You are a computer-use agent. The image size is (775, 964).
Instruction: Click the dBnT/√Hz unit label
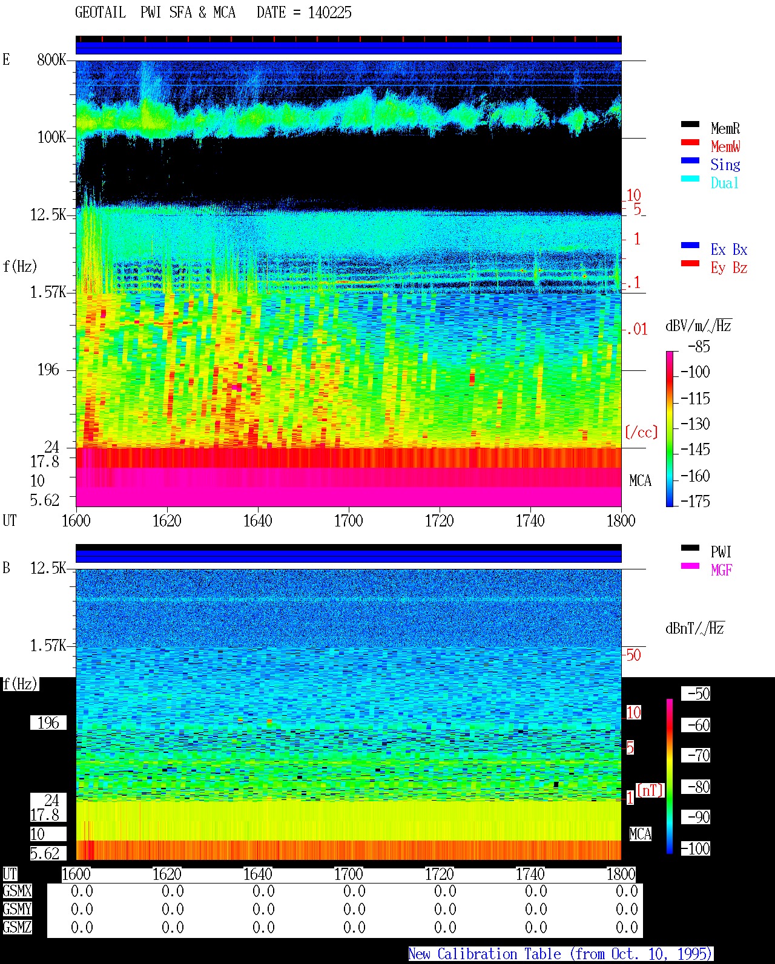pyautogui.click(x=695, y=628)
